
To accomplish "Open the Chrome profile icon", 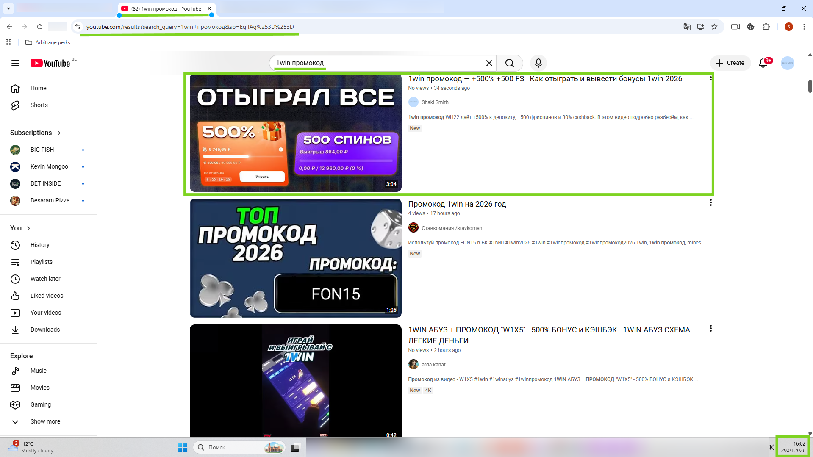I will [x=788, y=27].
